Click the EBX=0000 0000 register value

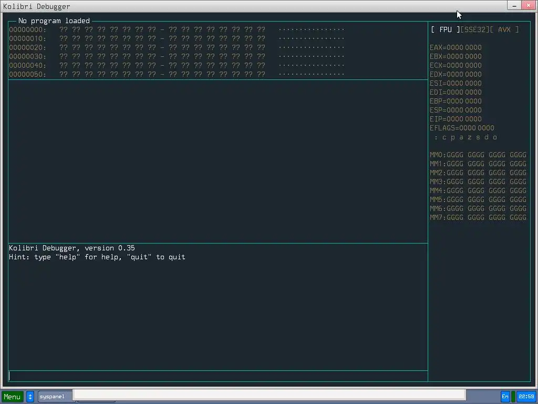pos(456,56)
